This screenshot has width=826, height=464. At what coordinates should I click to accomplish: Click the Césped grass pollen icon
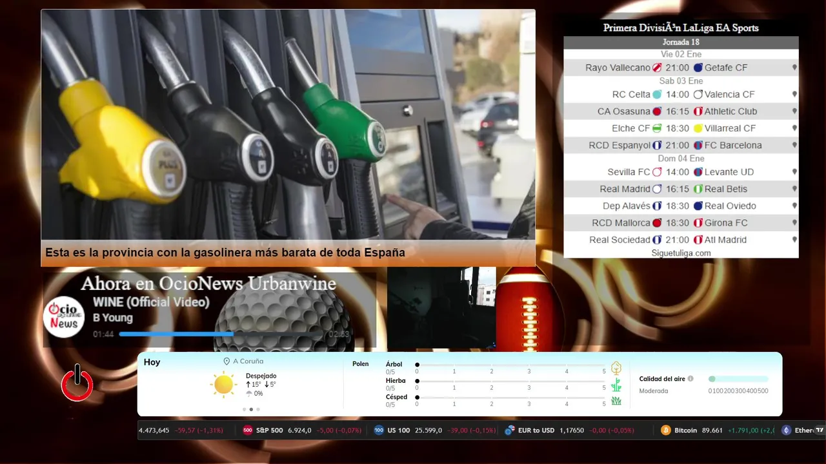[616, 401]
